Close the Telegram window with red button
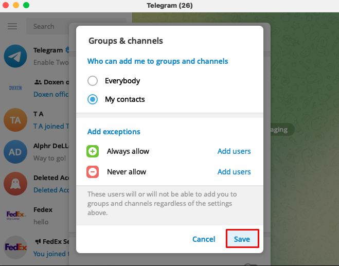This screenshot has height=266, width=339. (6, 5)
